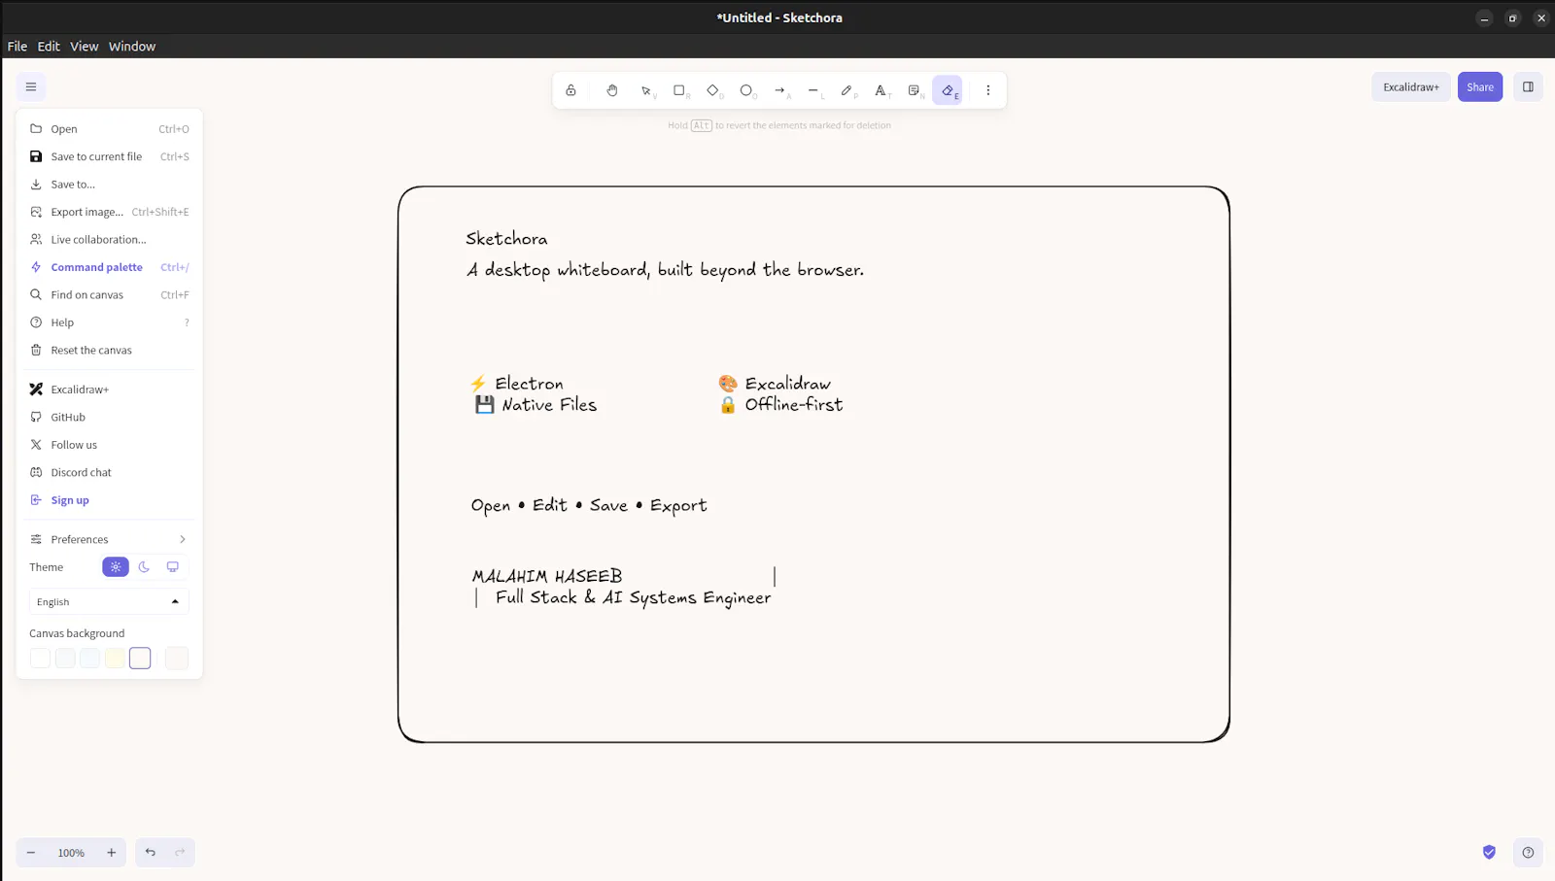The width and height of the screenshot is (1555, 881).
Task: Expand the Preferences submenu
Action: [109, 540]
